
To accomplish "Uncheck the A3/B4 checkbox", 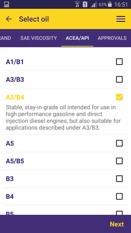I will tap(119, 97).
